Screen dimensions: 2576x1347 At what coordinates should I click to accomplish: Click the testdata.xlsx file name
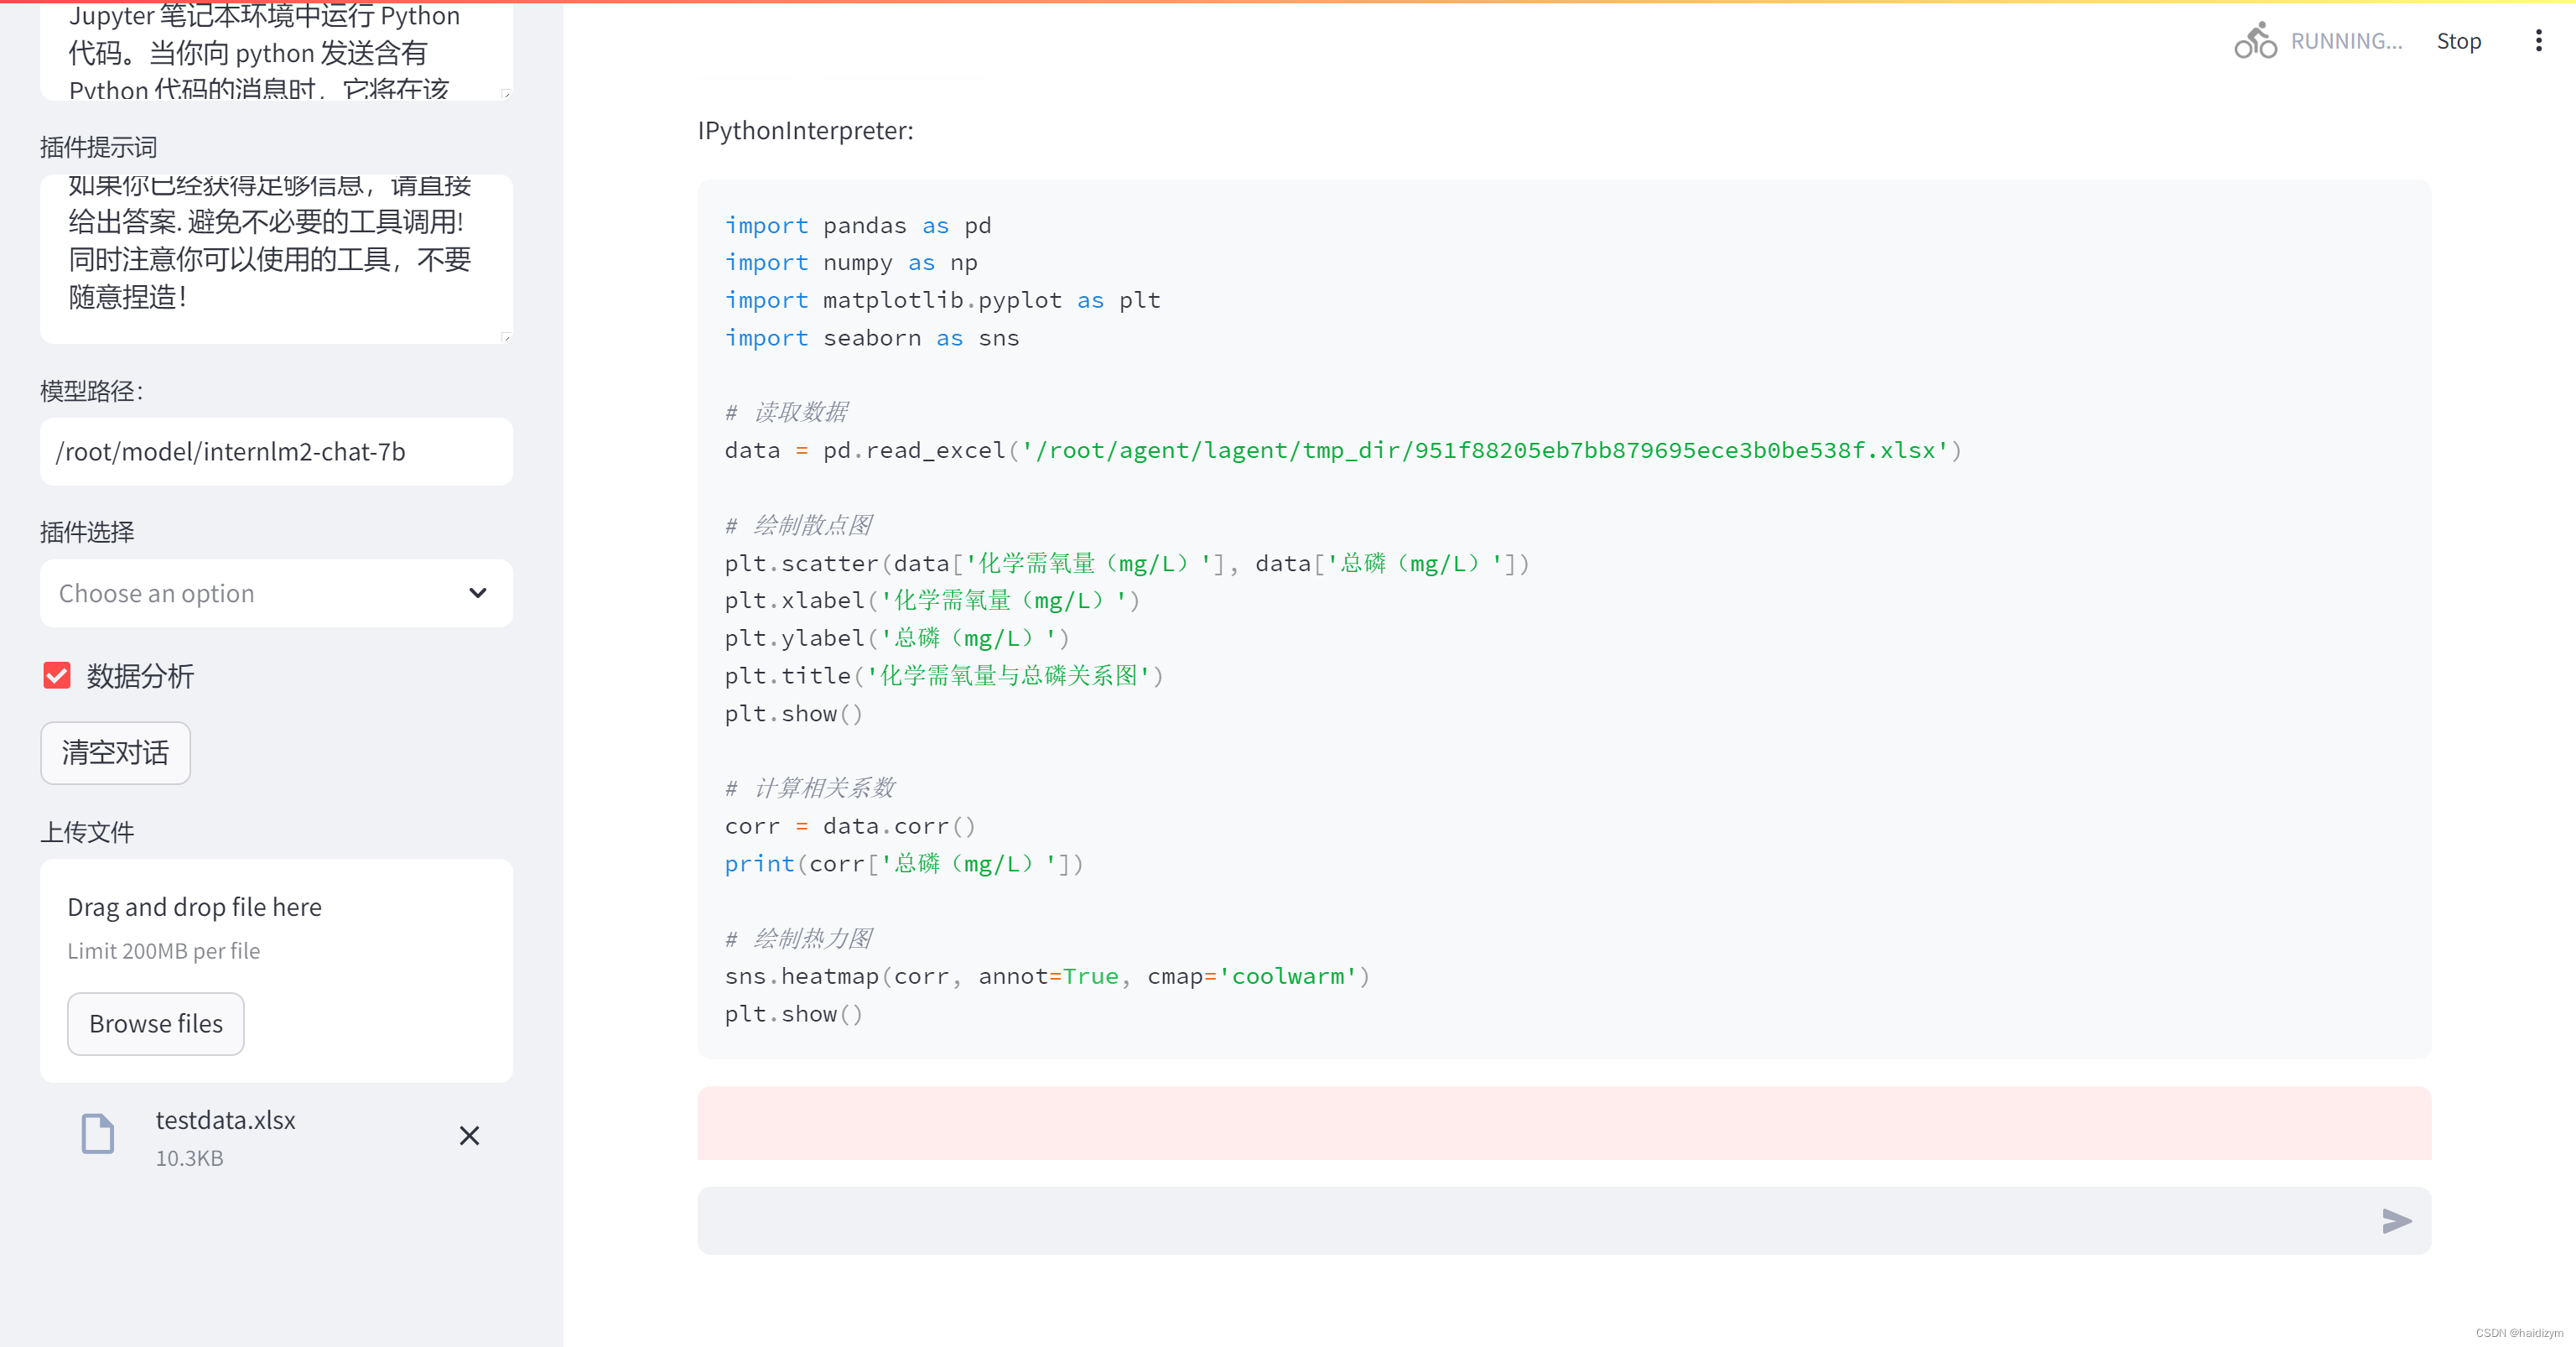(226, 1120)
